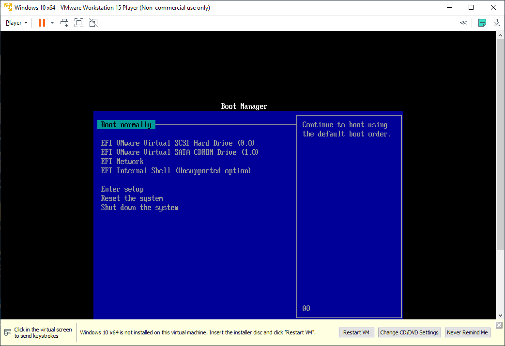Select EFI Internal Shell (Unsupported option)
Viewport: 505px width, 346px height.
(x=176, y=171)
